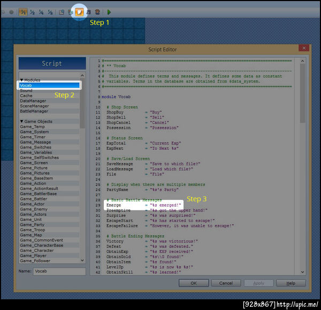
Task: Set map zoom to 1/2 scale
Action: coord(32,12)
